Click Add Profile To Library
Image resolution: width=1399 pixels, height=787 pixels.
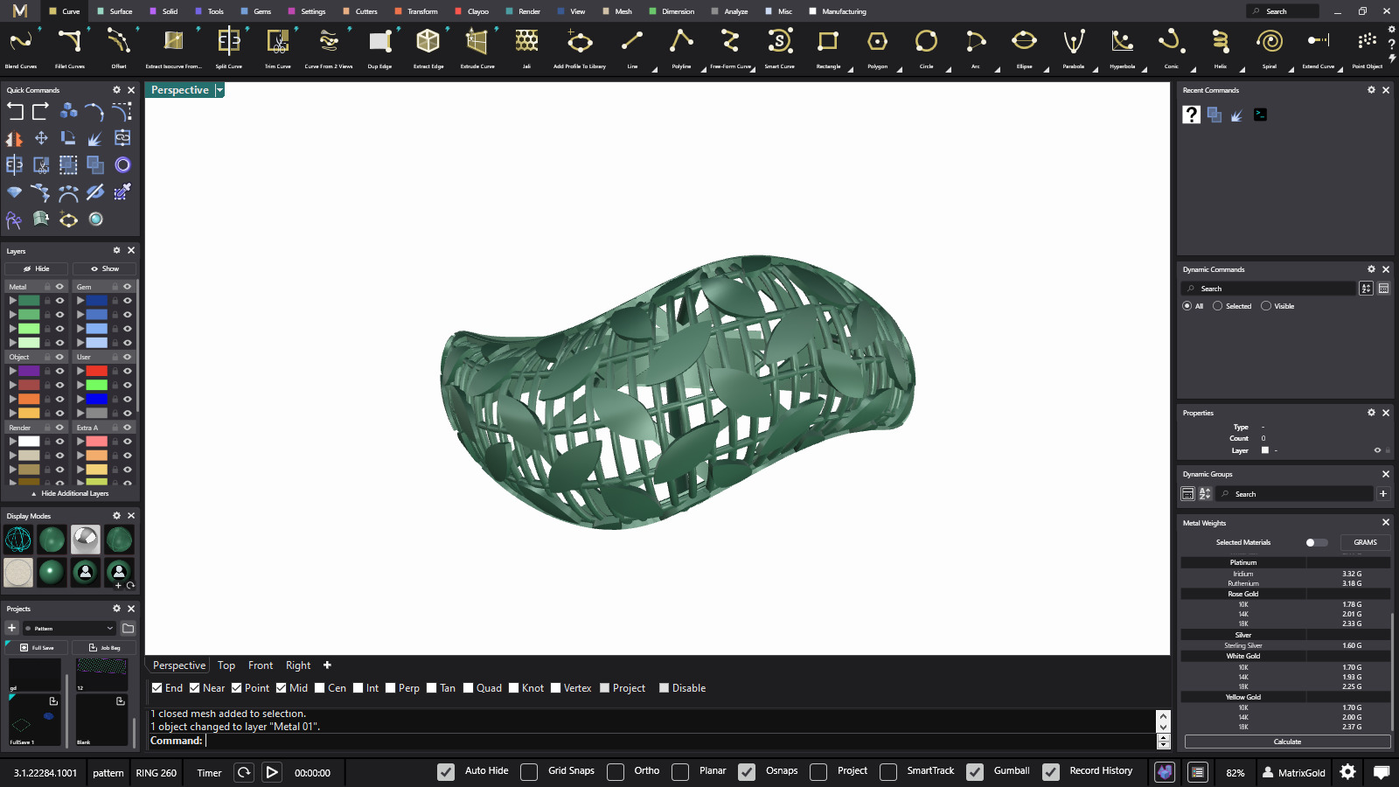tap(580, 48)
